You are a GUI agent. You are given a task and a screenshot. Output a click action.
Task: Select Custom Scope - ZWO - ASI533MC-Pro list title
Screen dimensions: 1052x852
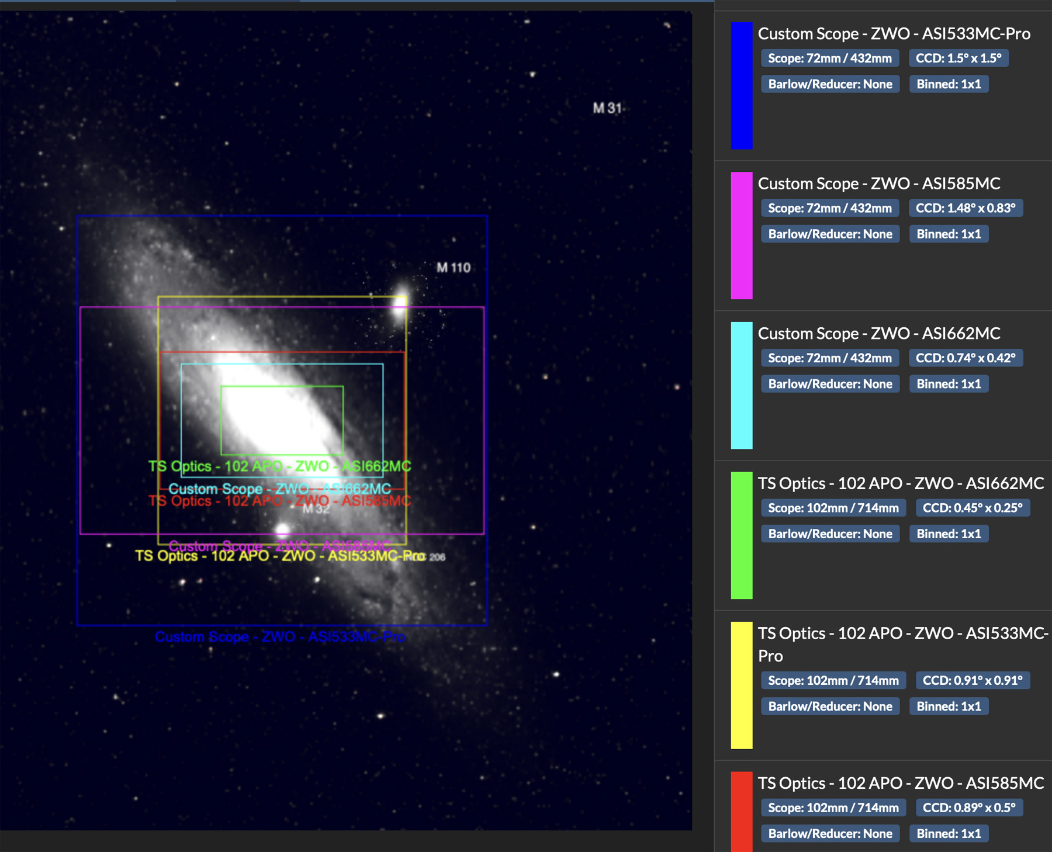coord(894,34)
